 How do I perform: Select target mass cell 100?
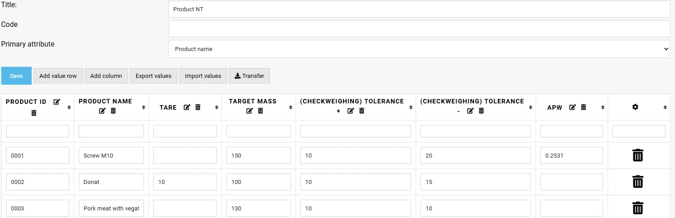pos(259,182)
